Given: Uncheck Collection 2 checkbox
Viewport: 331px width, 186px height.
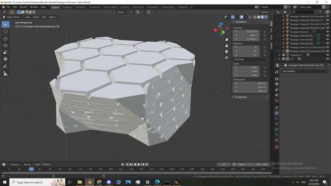Looking at the screenshot, I should pyautogui.click(x=283, y=55).
